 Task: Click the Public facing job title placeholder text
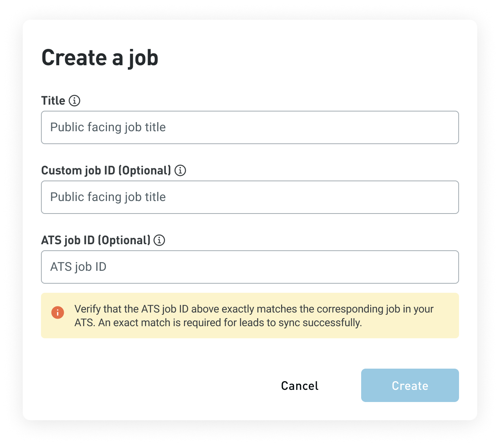[108, 127]
